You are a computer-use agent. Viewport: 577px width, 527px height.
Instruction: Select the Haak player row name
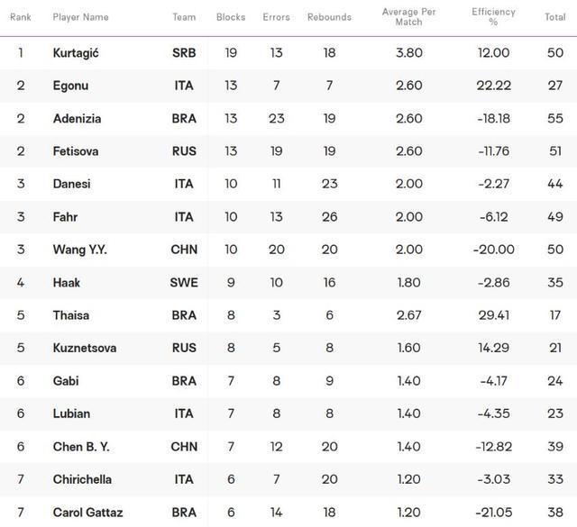point(67,283)
